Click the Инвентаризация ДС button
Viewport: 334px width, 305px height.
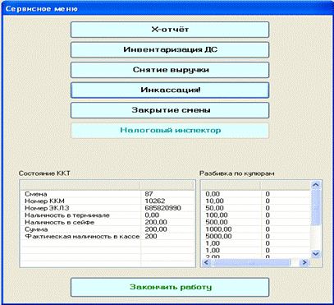170,50
